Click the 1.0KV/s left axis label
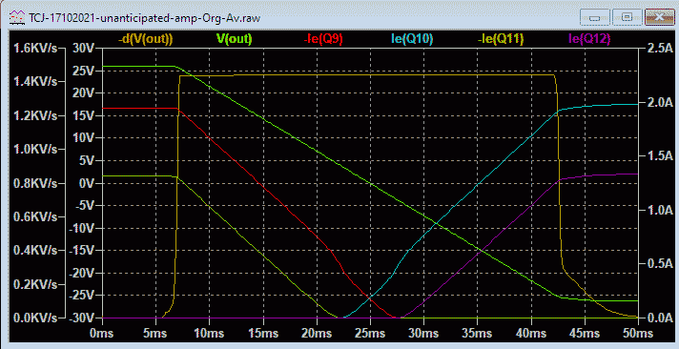Image resolution: width=679 pixels, height=349 pixels. [x=35, y=149]
